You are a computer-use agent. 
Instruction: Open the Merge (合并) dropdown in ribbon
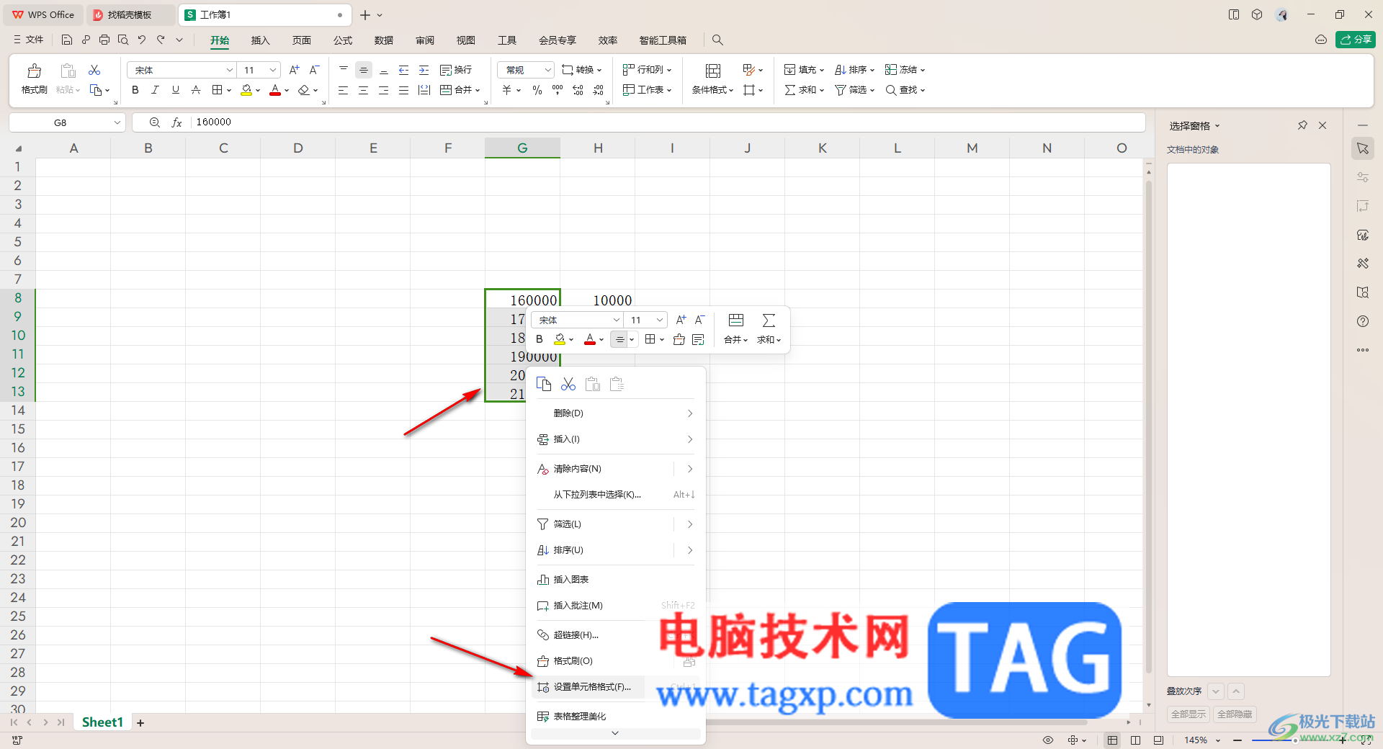point(460,90)
